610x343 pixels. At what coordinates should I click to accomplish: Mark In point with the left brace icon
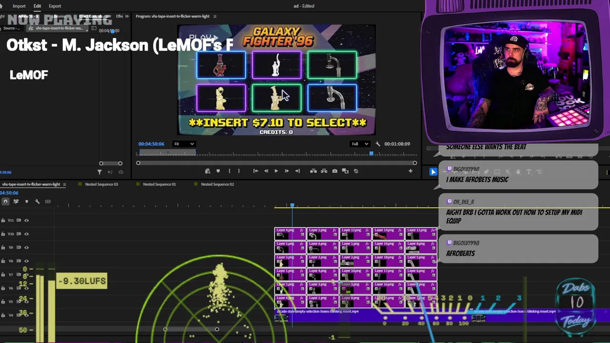(229, 171)
